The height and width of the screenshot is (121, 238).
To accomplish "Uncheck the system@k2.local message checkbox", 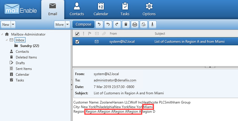I will tap(77, 42).
